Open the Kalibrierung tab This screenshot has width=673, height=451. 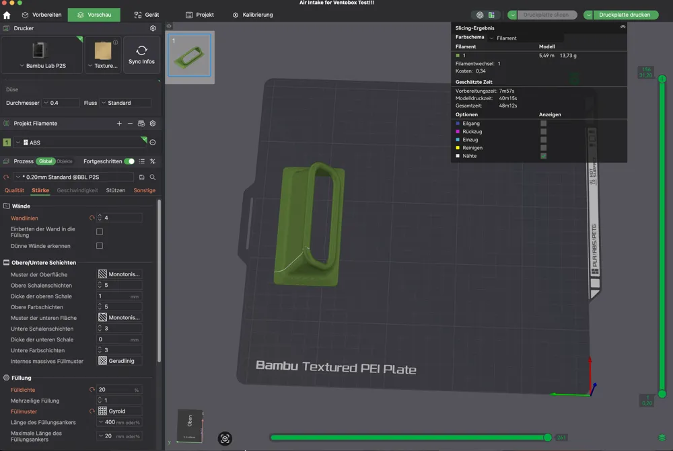253,15
